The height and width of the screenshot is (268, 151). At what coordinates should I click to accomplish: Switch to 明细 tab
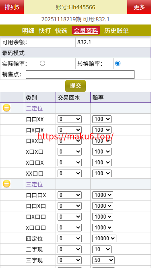pos(28,31)
